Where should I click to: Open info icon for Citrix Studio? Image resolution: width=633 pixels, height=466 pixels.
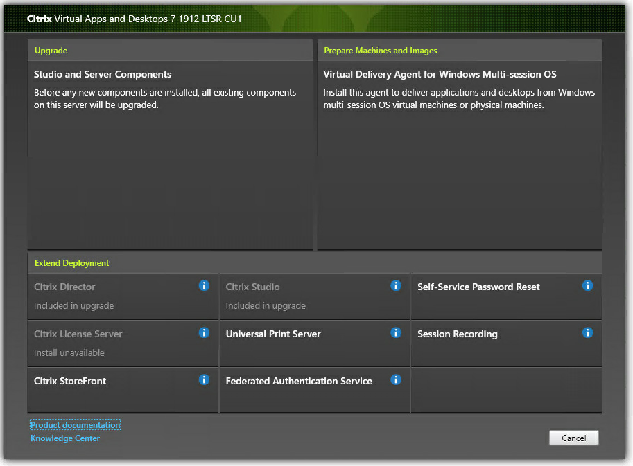click(396, 286)
